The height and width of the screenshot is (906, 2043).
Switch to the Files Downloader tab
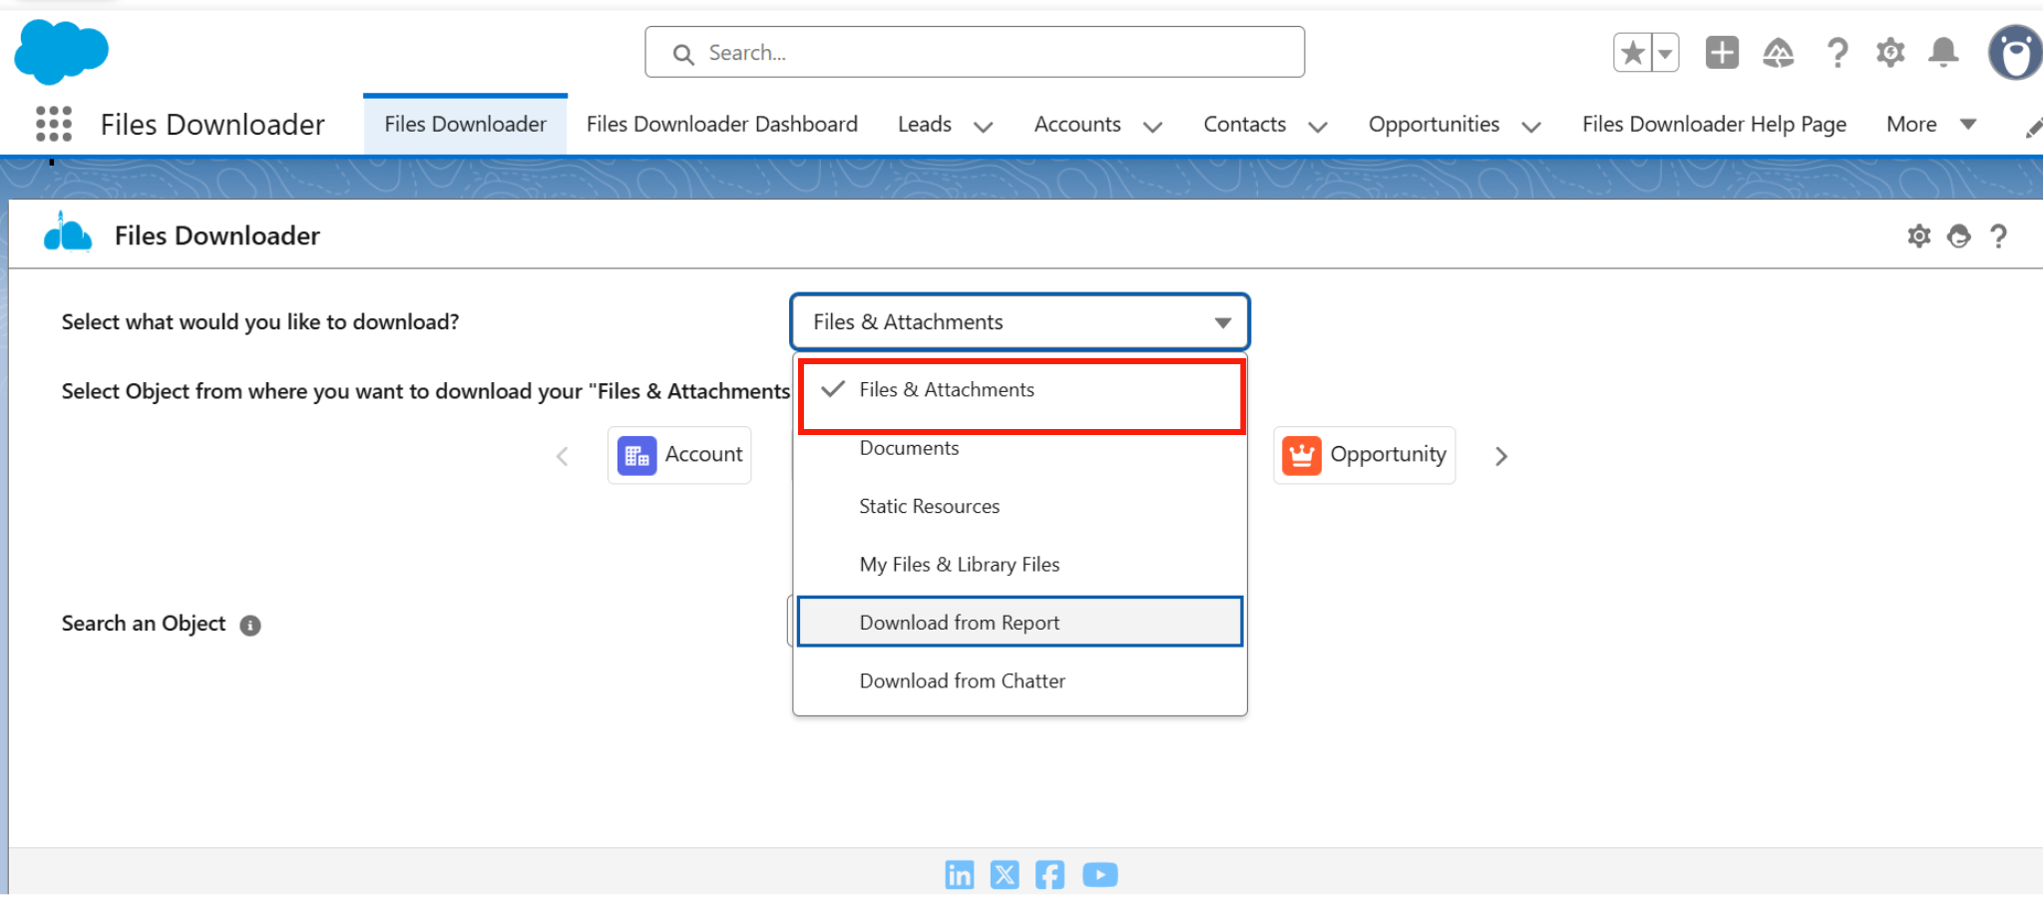466,124
